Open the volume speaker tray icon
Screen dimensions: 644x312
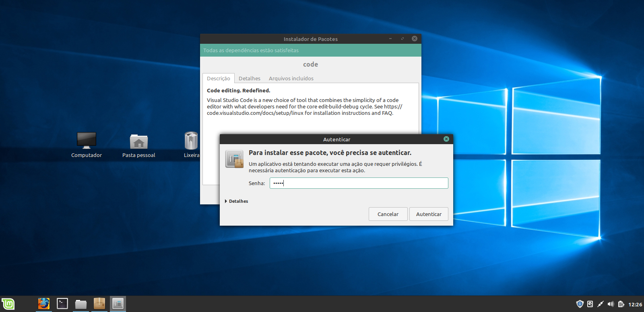[x=611, y=304]
